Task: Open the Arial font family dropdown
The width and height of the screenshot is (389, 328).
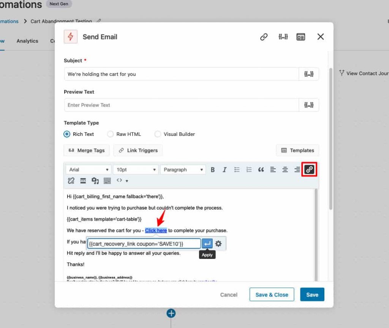Action: click(88, 170)
